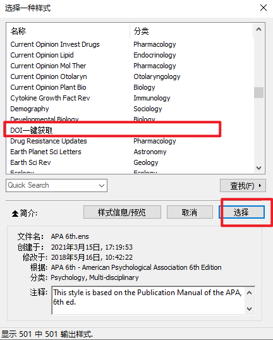Click Endocrinology category cell
The image size is (273, 340).
pyautogui.click(x=155, y=55)
